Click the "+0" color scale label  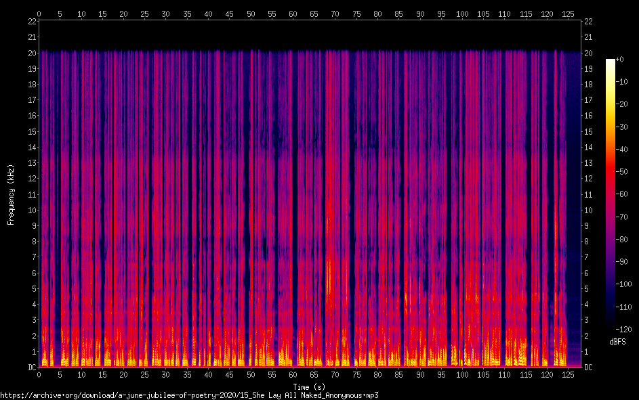click(x=619, y=60)
